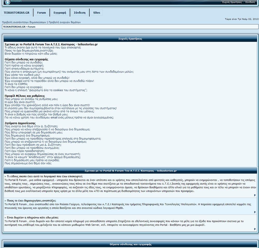Click FAQ list heading 'Θέματα σύνδεσης και εγγραφής'
Image resolution: width=259 pixels, height=248 pixels.
coord(26,59)
